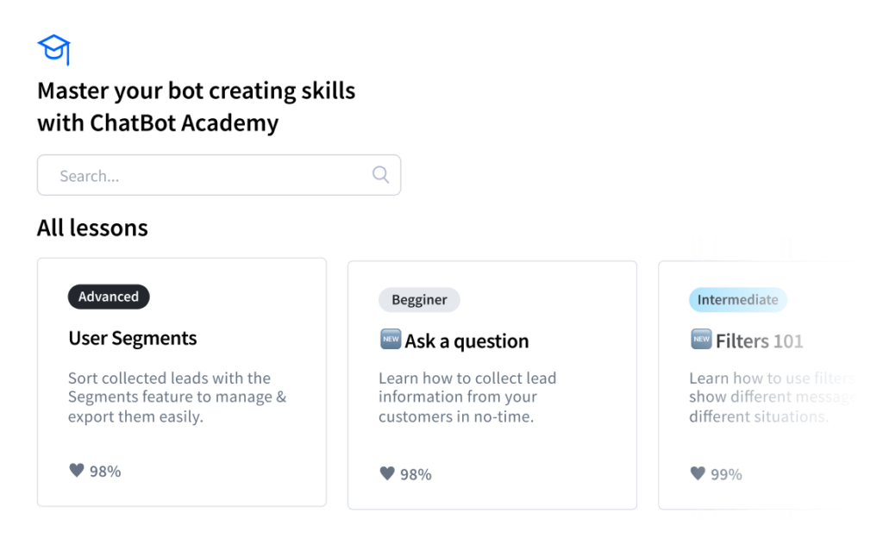Click the heart icon on Filters 101 card
883x538 pixels.
[698, 473]
